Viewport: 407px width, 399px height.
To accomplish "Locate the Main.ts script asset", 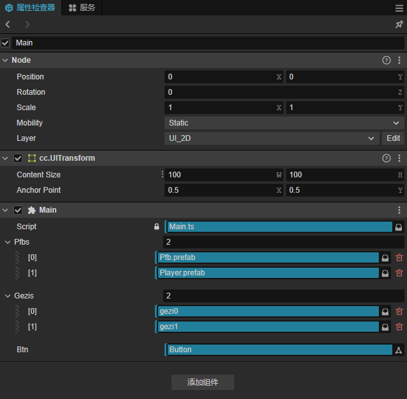I will point(398,227).
